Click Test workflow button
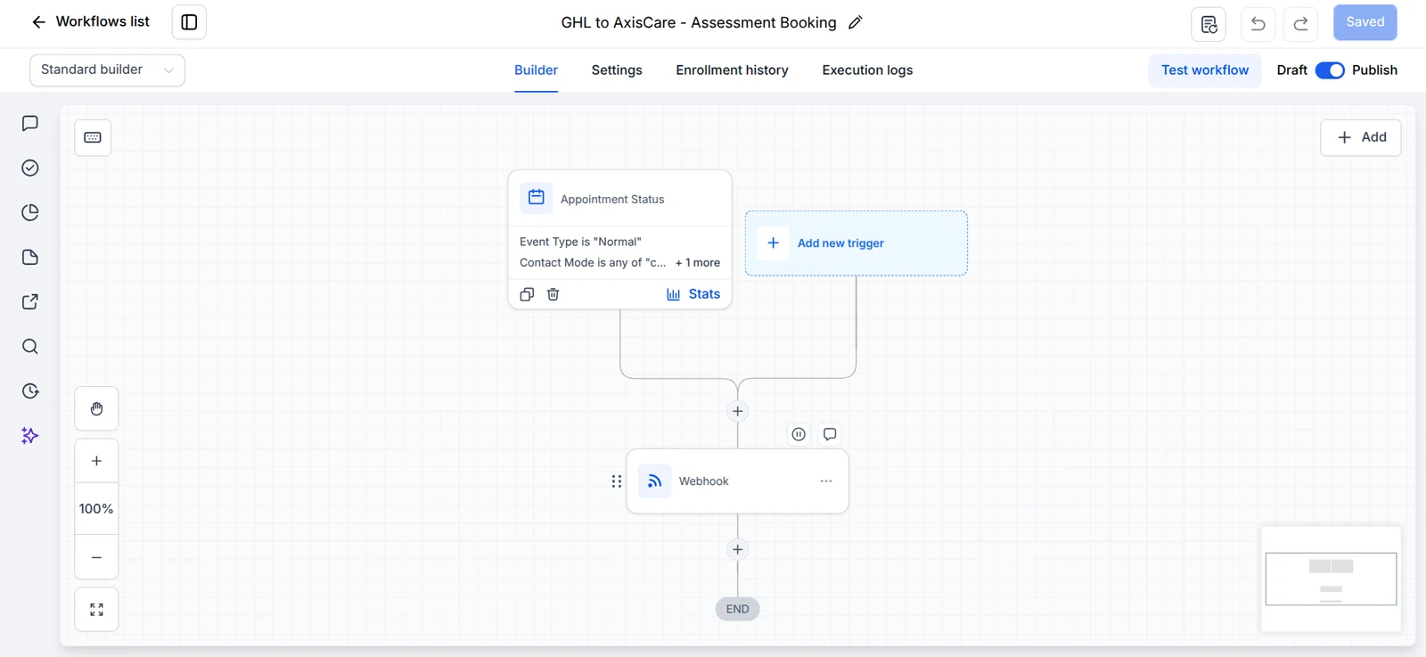This screenshot has width=1426, height=657. tap(1205, 70)
